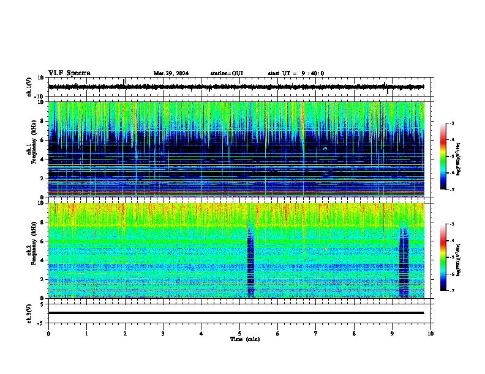The width and height of the screenshot is (485, 374).
Task: Click the "9" tick on the time axis
Action: (x=392, y=334)
